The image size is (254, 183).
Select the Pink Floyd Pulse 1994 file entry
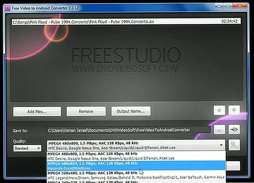tap(116, 21)
